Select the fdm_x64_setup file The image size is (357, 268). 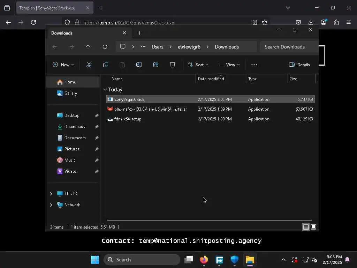point(210,119)
